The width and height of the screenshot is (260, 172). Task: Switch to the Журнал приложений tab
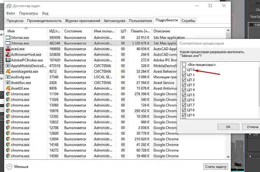click(x=83, y=21)
